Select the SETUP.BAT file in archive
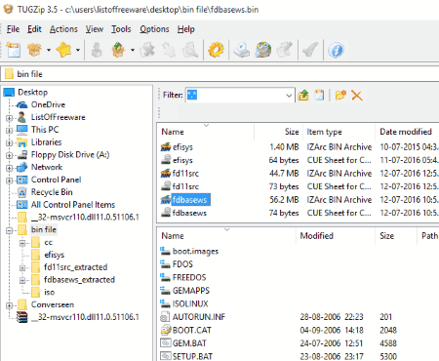 (x=192, y=356)
